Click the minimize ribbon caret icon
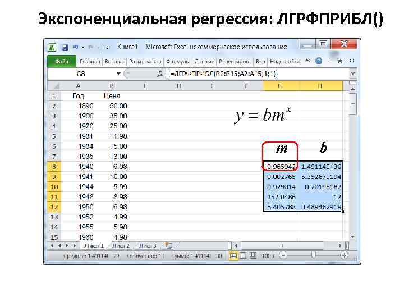The image size is (404, 303). point(308,61)
